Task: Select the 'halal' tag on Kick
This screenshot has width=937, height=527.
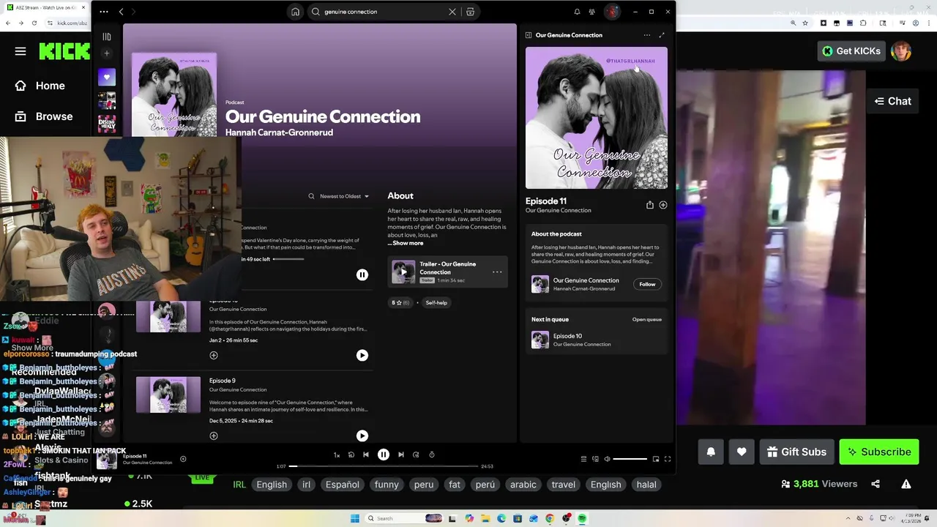Action: pyautogui.click(x=646, y=485)
